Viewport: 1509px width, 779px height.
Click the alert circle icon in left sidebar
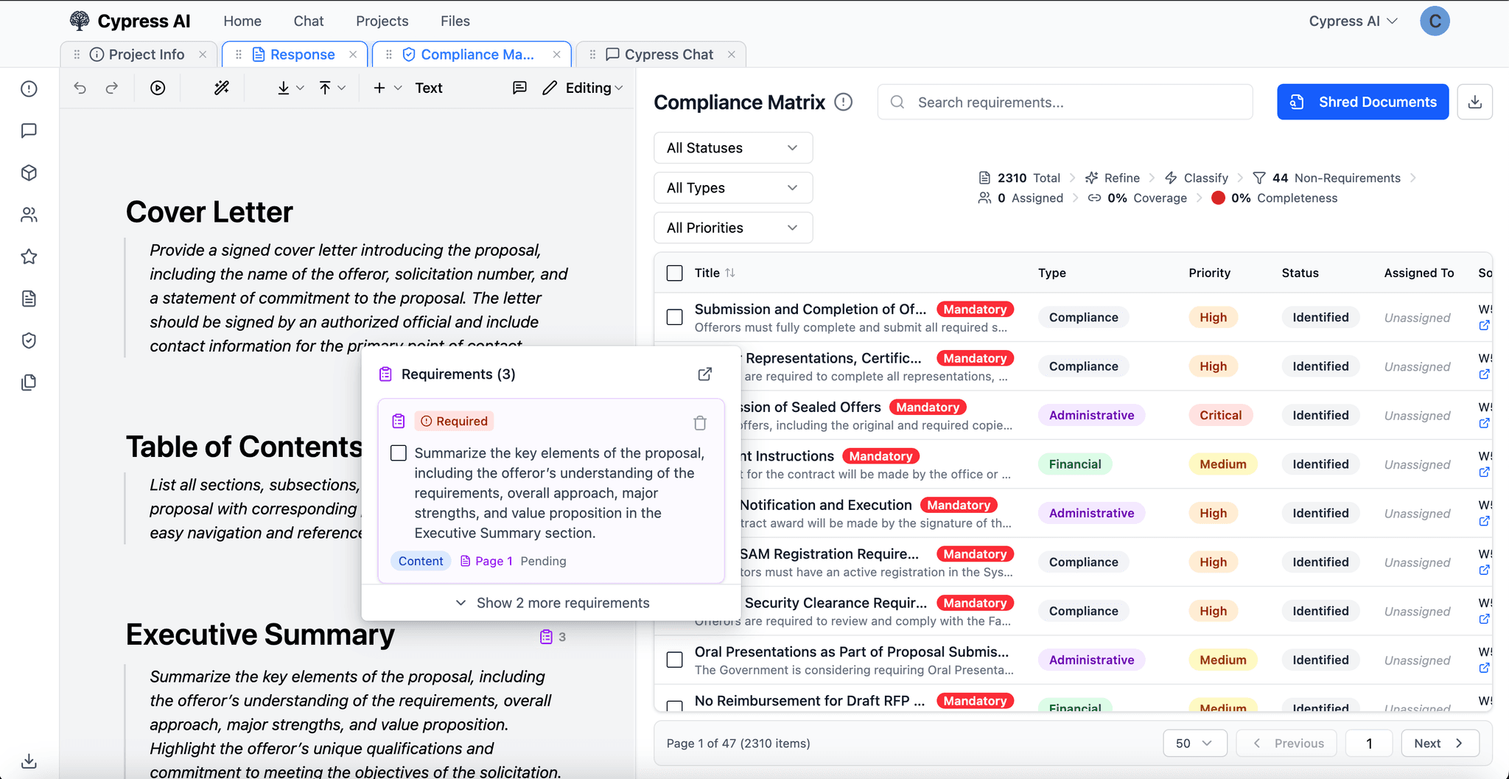tap(29, 88)
